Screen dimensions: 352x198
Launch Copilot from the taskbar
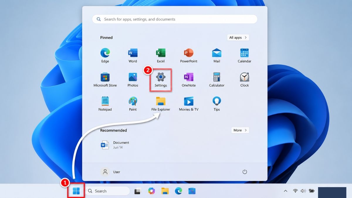tap(151, 191)
